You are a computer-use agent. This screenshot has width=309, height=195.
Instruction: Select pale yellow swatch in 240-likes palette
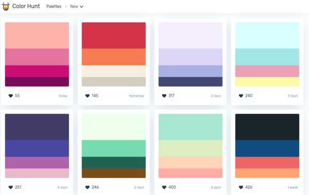coord(267,82)
